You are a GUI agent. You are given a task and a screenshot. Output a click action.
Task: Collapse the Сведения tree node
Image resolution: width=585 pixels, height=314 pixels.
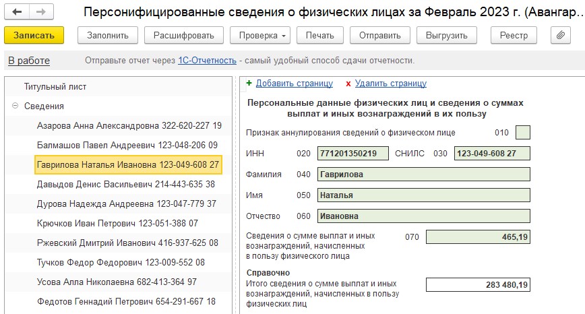pyautogui.click(x=15, y=106)
